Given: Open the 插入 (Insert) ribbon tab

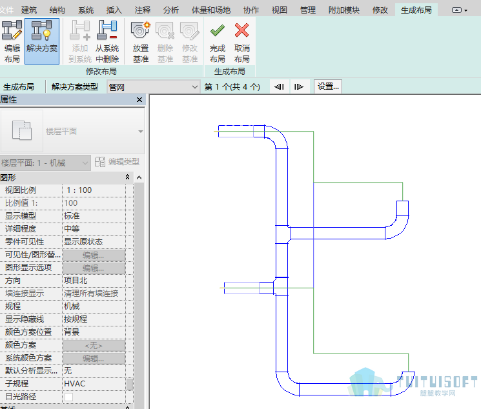Looking at the screenshot, I should [x=114, y=10].
